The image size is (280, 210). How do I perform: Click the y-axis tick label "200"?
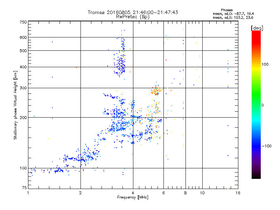pyautogui.click(x=23, y=118)
